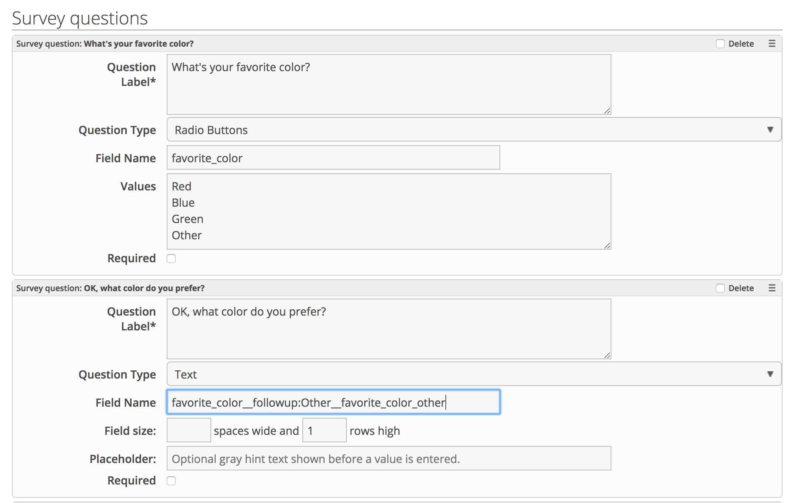Enable Required checkbox under the Values field
The image size is (790, 503).
(171, 259)
